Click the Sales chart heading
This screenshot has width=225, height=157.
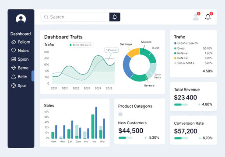point(49,106)
